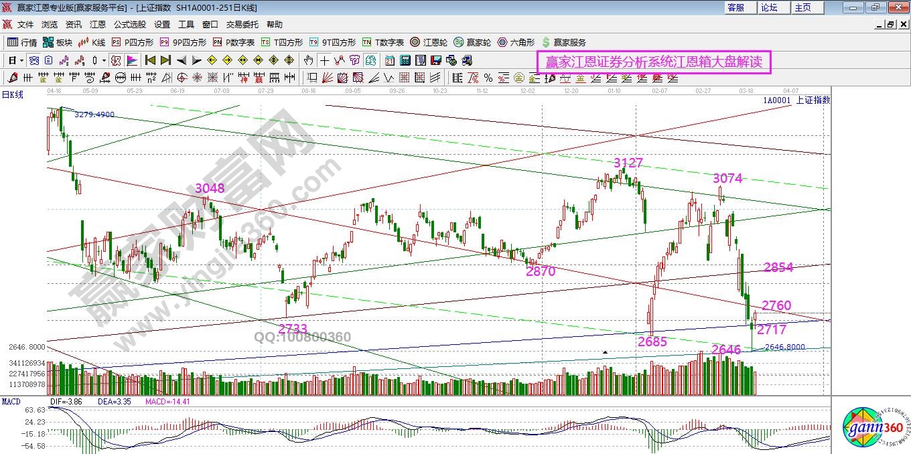Open the 交易委托 menu
The image size is (911, 454).
click(242, 24)
